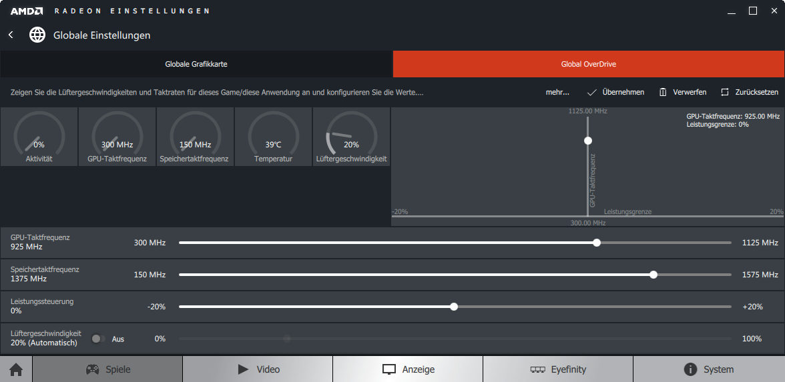Open the Video tab in the bottom bar
The height and width of the screenshot is (382, 785).
258,369
